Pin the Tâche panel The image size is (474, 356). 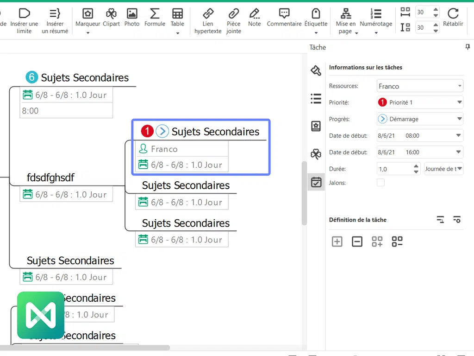[x=468, y=47]
